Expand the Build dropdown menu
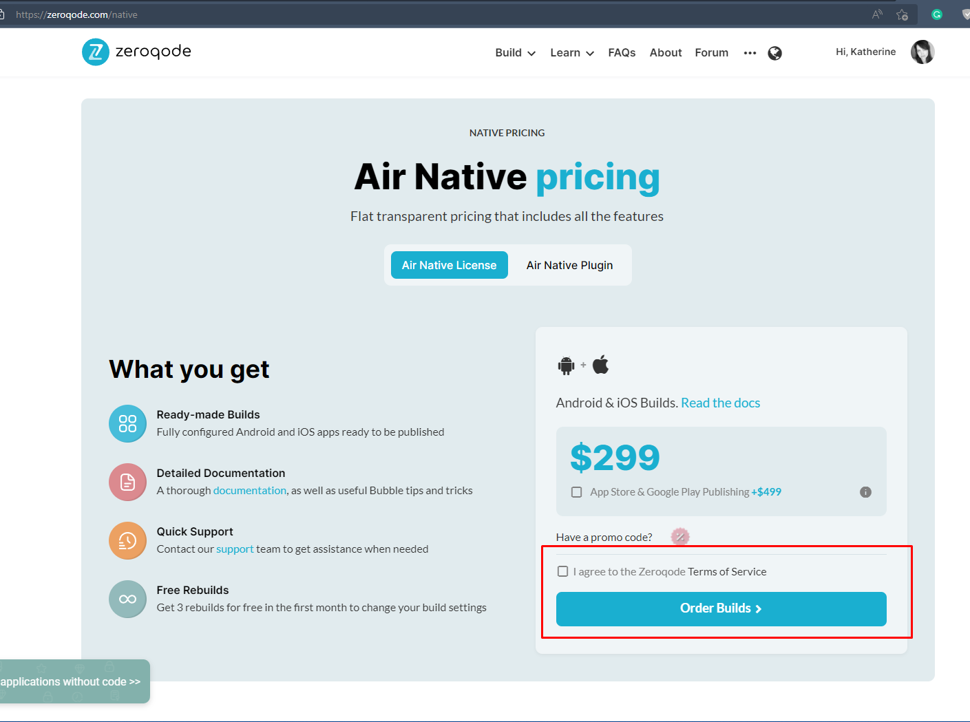This screenshot has width=970, height=722. [x=515, y=53]
